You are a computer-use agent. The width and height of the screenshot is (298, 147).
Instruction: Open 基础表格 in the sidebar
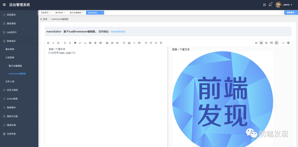click(19, 23)
